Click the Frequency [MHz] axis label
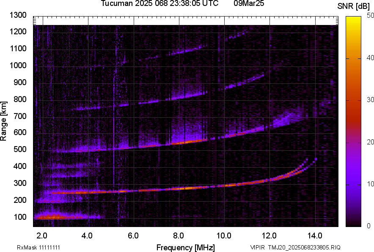The image size is (374, 252). coord(185,247)
